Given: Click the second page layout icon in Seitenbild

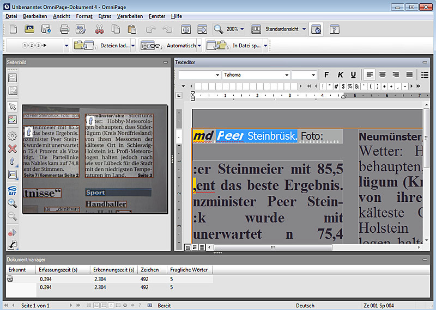Looking at the screenshot, I should [x=13, y=90].
